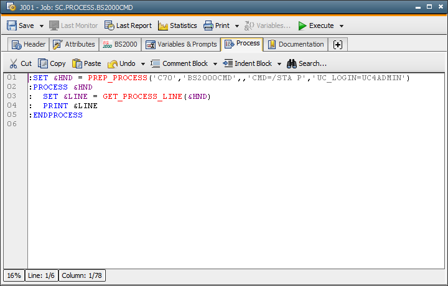Switch to the Documentation tab
This screenshot has width=448, height=286.
pyautogui.click(x=296, y=45)
